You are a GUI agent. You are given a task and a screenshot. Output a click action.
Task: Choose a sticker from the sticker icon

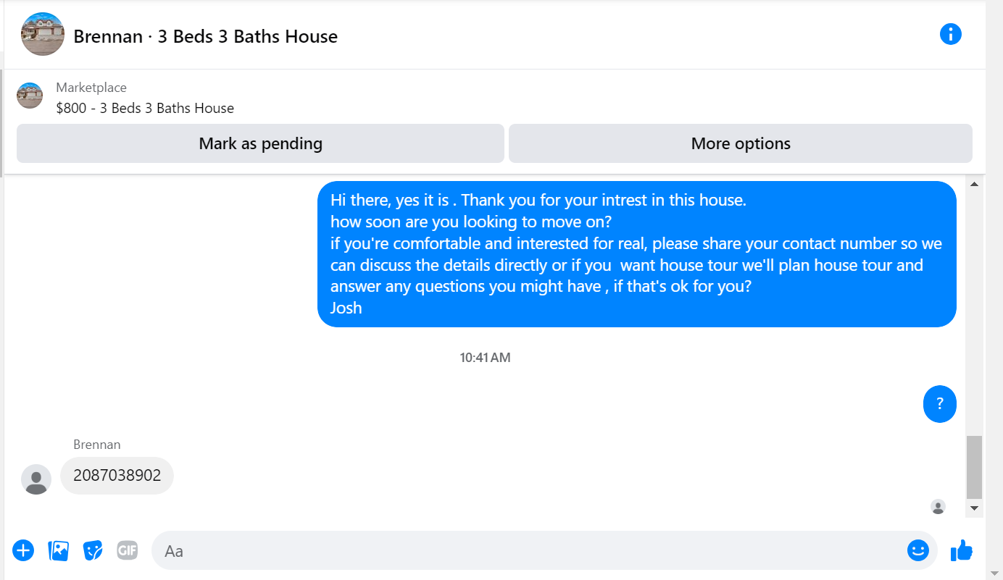coord(93,550)
